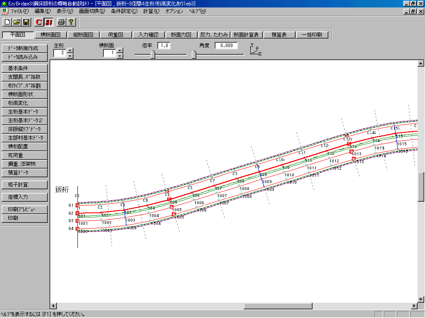Increase the 主桁 number with up arrow
The width and height of the screenshot is (425, 318).
[70, 50]
